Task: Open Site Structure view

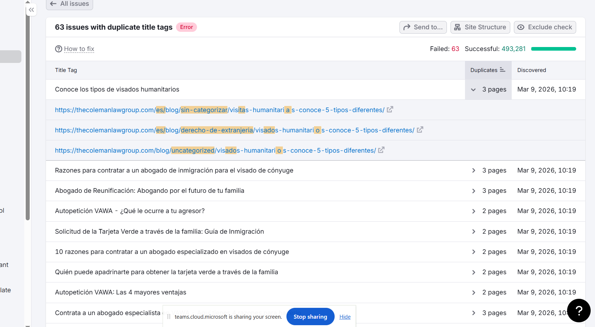Action: click(480, 27)
